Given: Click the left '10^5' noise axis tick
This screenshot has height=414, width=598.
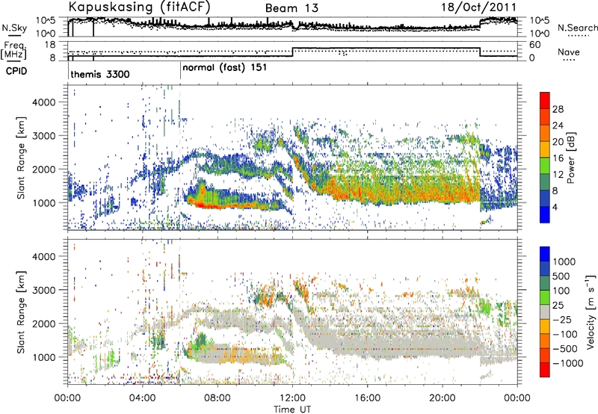Looking at the screenshot, I should click(46, 20).
